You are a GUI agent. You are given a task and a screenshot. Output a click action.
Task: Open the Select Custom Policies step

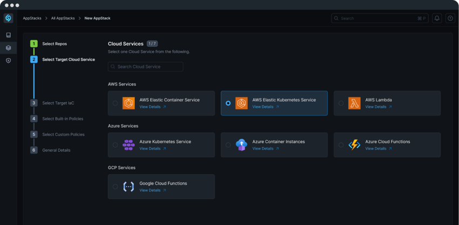64,135
